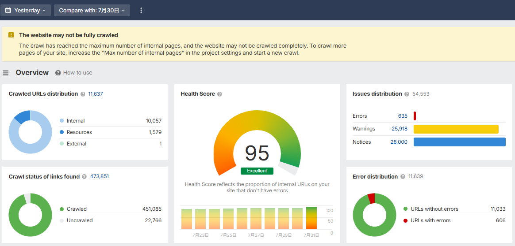Toggle the hamburger menu beside Overview
The image size is (515, 246).
(x=6, y=73)
